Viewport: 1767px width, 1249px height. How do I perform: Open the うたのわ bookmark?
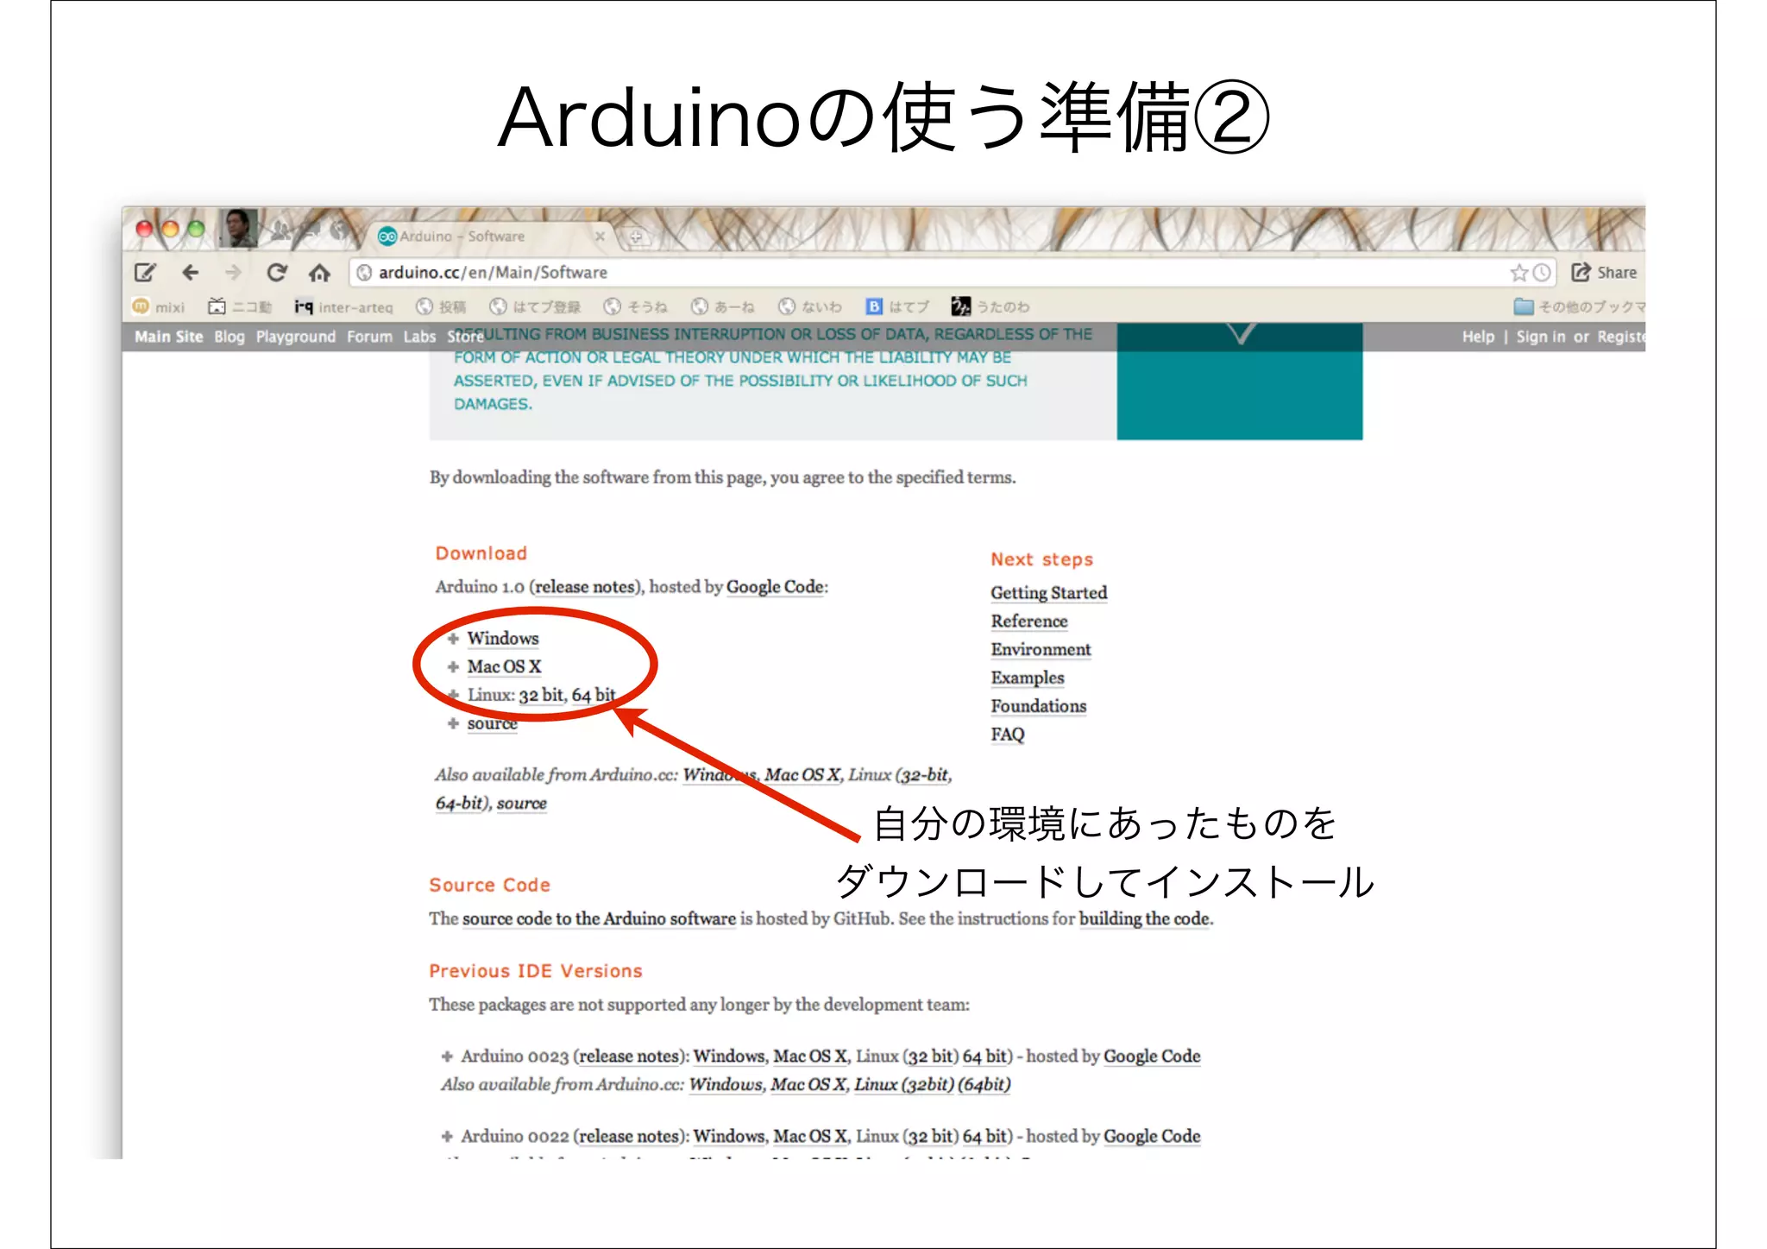point(990,306)
